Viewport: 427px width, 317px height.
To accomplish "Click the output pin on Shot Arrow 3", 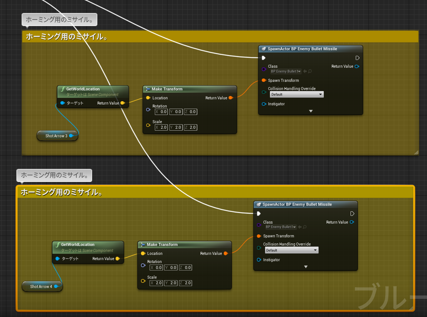I will click(71, 135).
